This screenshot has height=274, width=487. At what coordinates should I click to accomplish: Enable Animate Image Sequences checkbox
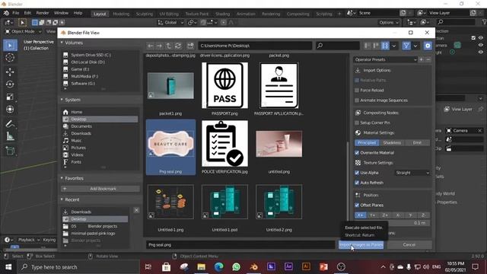pos(357,100)
